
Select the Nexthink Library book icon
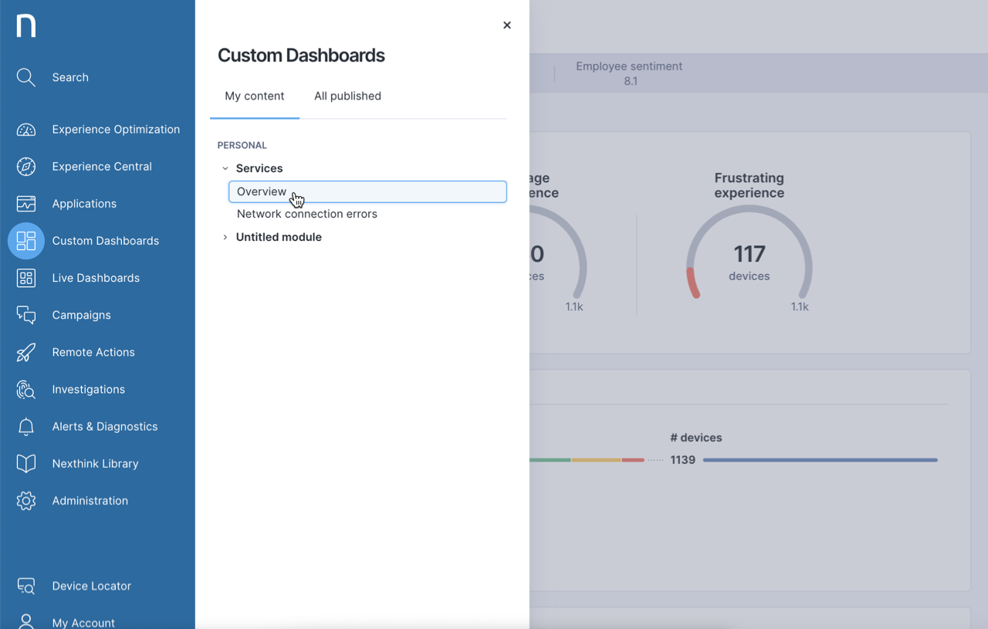25,463
